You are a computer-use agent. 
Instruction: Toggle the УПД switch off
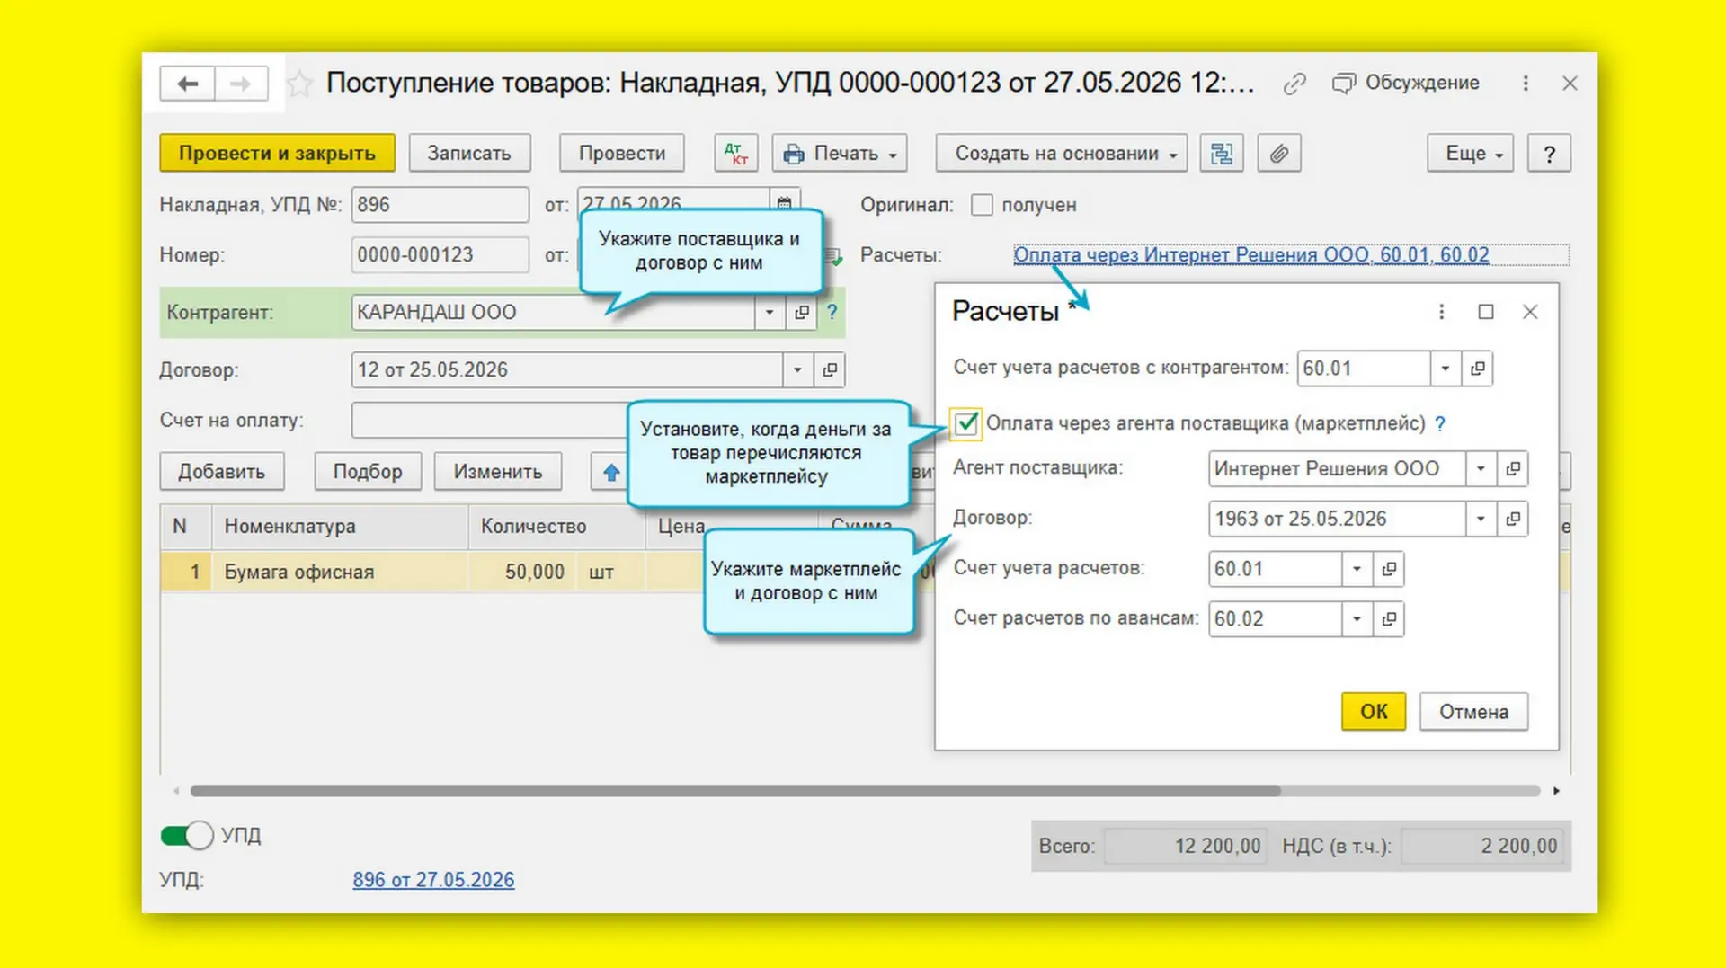coord(187,836)
